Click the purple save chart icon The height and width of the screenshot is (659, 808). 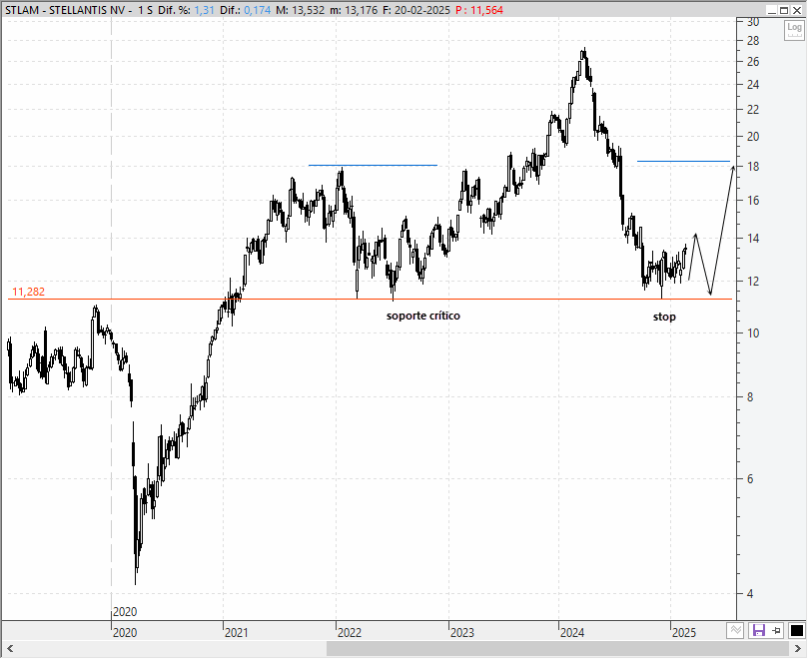tap(758, 630)
